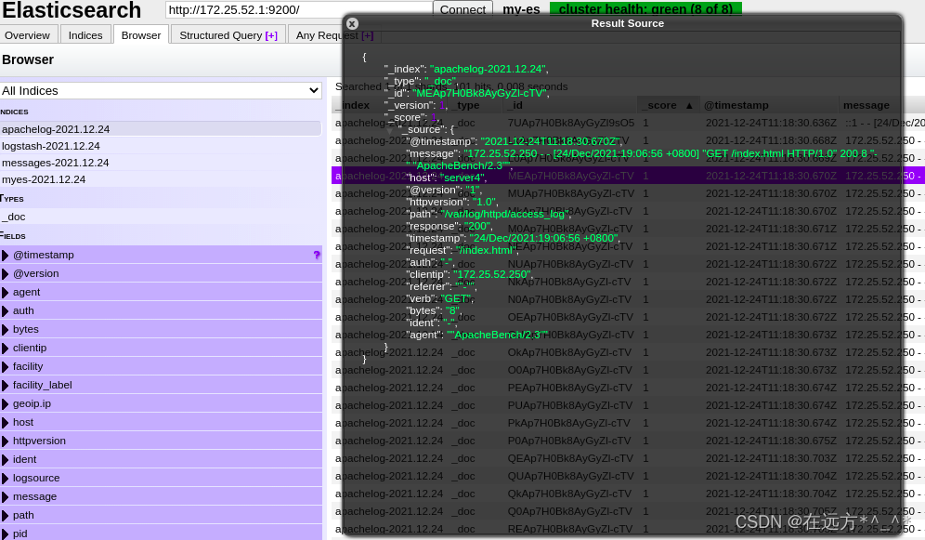
Task: Open the Structured Query tab
Action: (228, 35)
